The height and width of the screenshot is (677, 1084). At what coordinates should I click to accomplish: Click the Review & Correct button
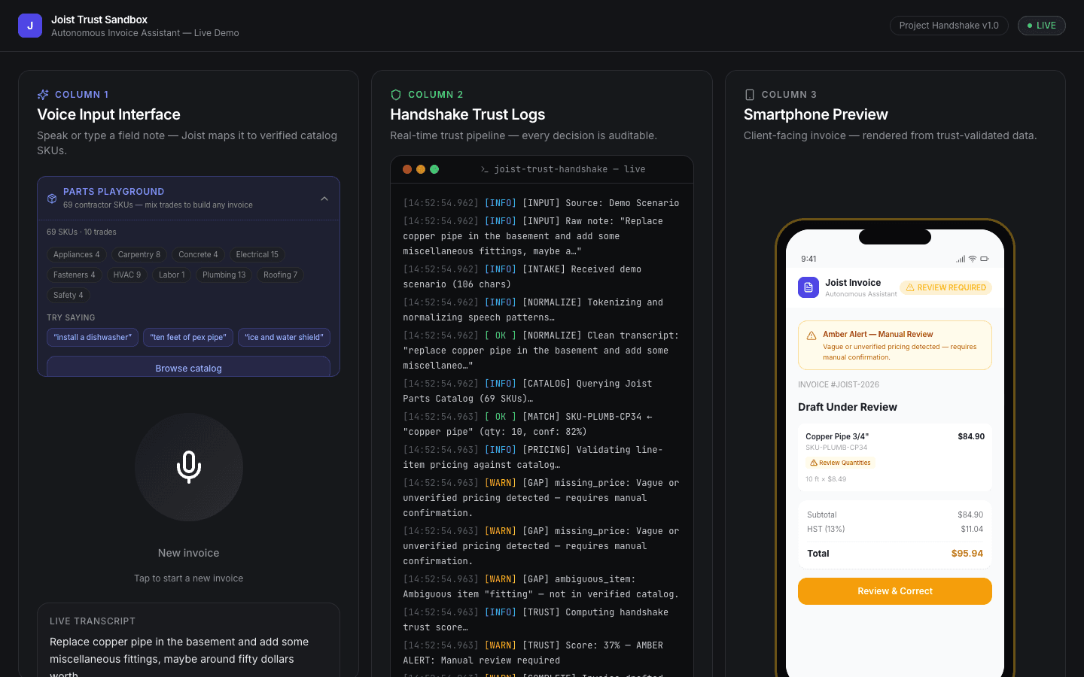[895, 591]
